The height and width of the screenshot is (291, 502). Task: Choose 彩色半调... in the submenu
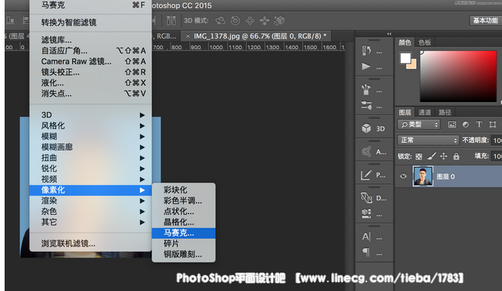[x=184, y=201]
